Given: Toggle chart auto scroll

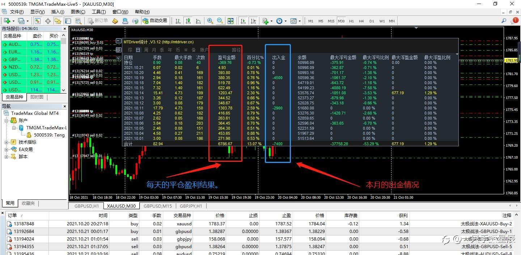Looking at the screenshot, I should click(x=243, y=21).
